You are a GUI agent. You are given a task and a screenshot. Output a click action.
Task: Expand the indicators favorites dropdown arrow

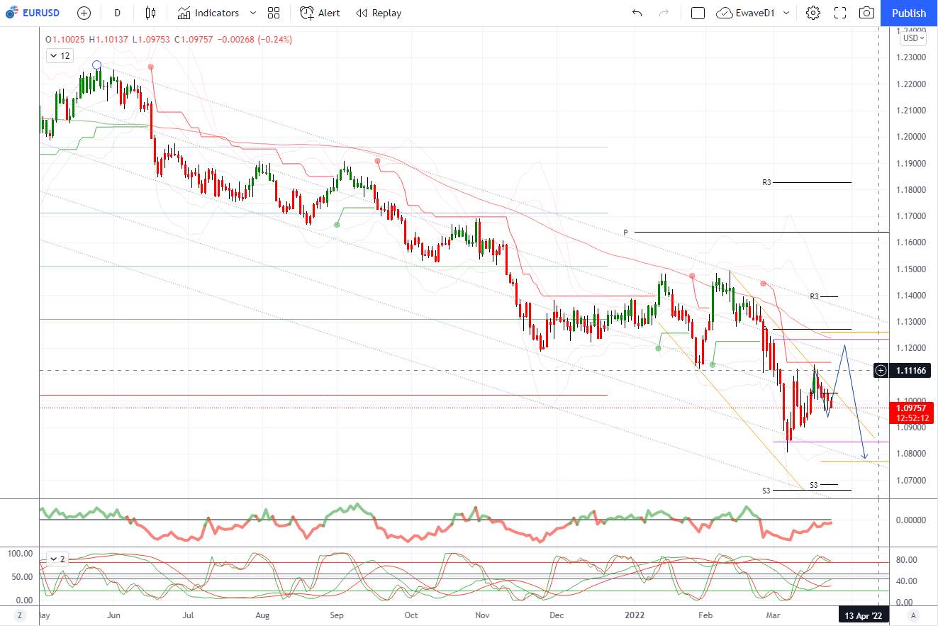[254, 13]
